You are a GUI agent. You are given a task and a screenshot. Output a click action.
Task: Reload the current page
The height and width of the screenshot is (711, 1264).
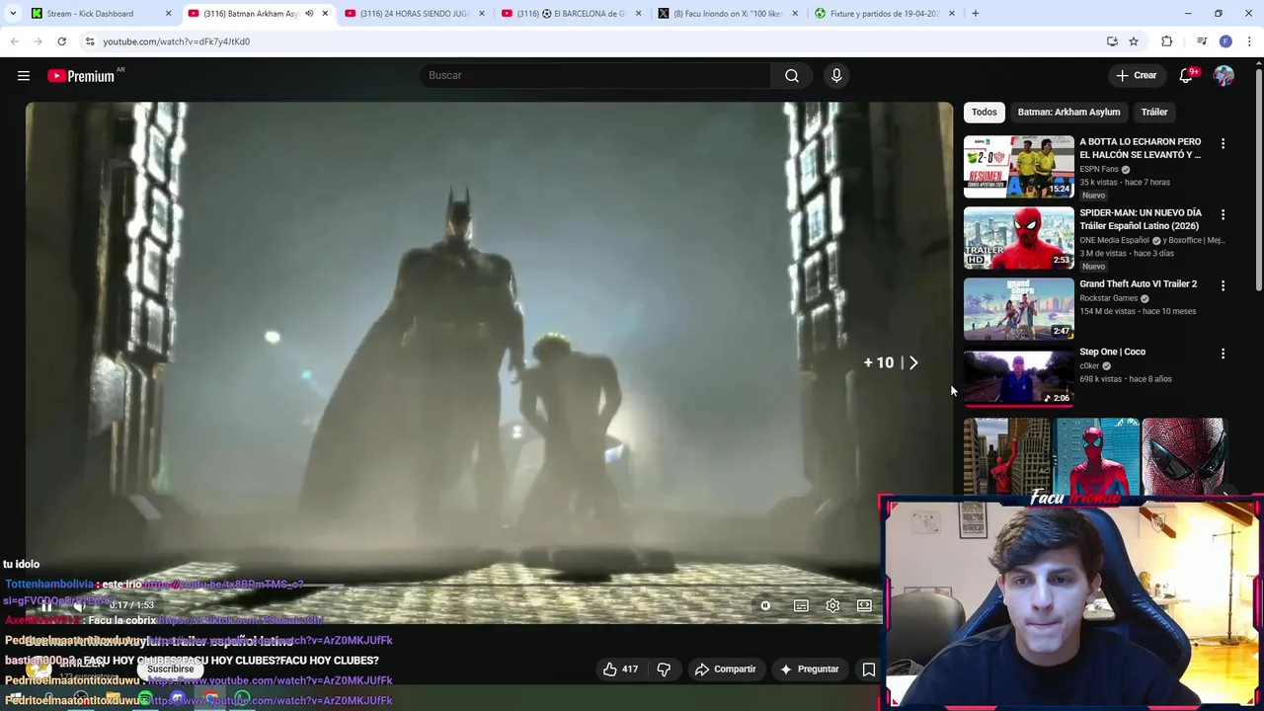pos(61,41)
